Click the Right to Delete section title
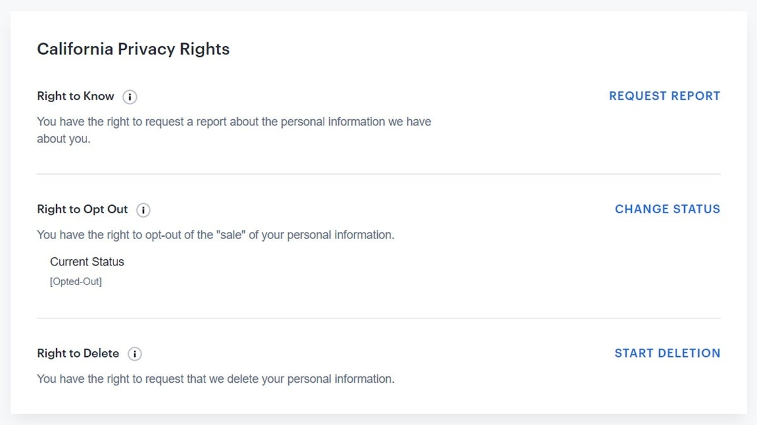This screenshot has height=425, width=757. tap(78, 354)
